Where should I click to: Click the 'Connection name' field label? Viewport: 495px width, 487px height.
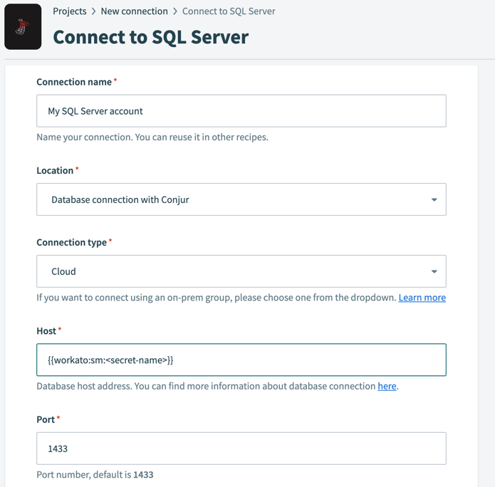tap(74, 82)
